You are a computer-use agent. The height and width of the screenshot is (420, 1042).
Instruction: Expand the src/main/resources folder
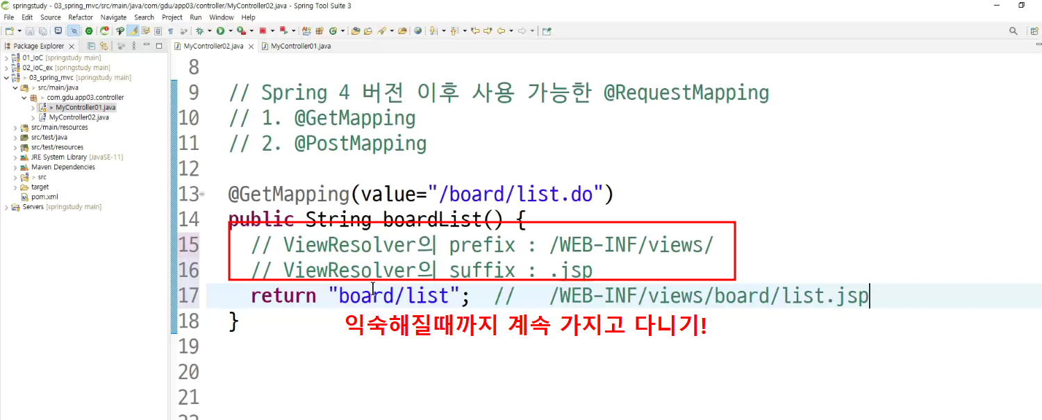(15, 128)
